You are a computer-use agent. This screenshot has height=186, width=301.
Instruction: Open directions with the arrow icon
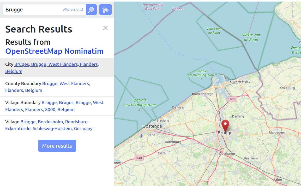coord(105,10)
